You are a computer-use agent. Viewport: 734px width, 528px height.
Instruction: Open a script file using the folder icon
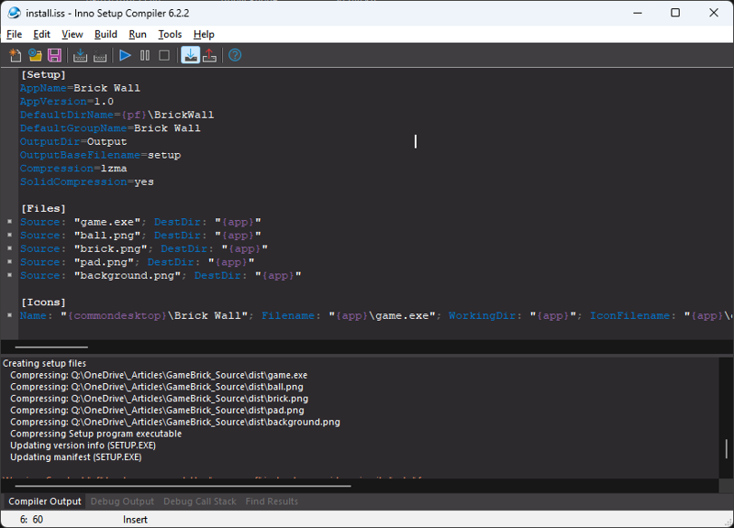pos(35,56)
